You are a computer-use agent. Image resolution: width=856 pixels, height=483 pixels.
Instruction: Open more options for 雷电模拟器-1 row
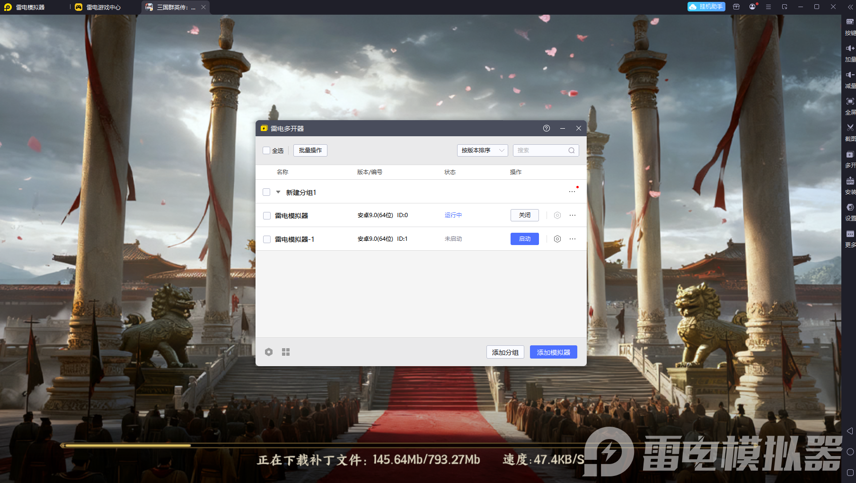pyautogui.click(x=573, y=239)
